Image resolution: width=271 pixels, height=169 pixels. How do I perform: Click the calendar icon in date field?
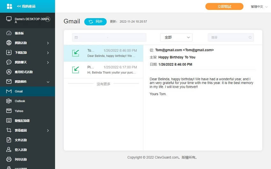pyautogui.click(x=76, y=38)
